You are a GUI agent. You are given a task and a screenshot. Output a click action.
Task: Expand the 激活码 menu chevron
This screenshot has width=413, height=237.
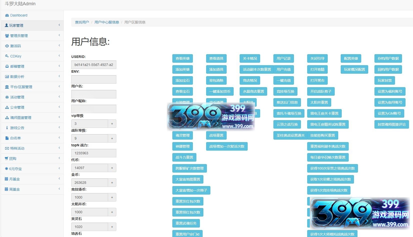pyautogui.click(x=59, y=45)
